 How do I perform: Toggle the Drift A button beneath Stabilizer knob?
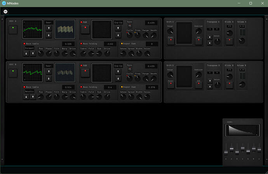[198, 42]
